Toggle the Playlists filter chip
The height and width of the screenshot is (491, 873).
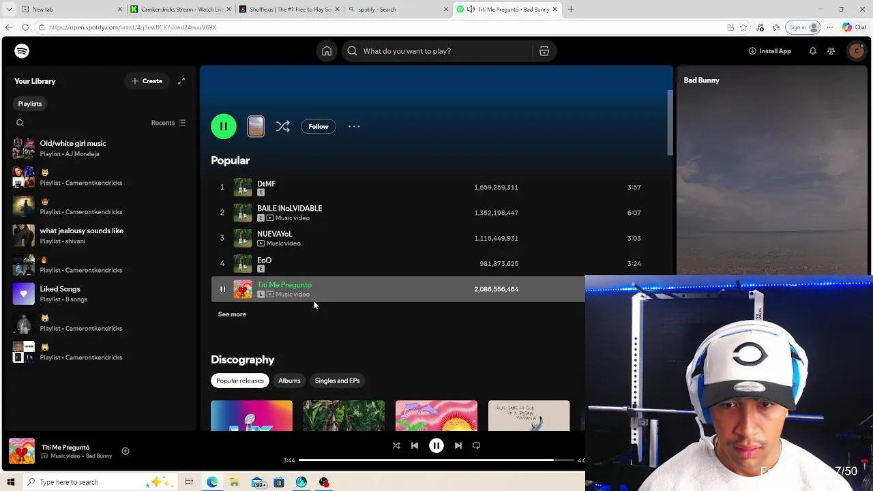[x=30, y=104]
